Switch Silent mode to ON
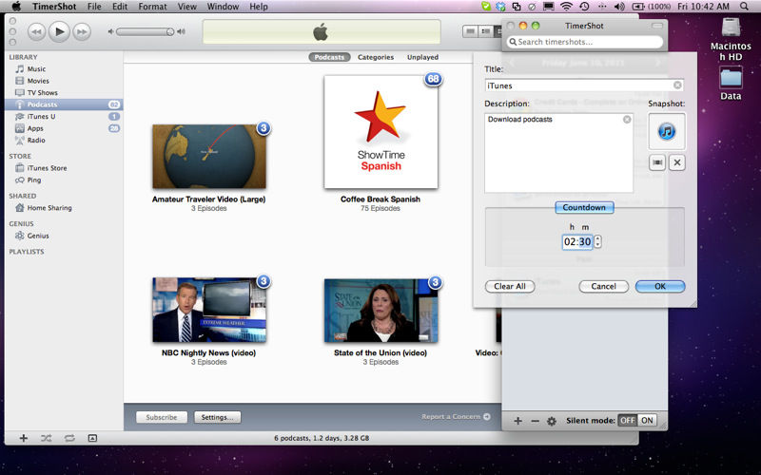761x475 pixels. click(647, 420)
